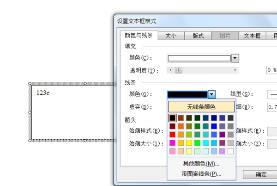Pick the dark red (maroon) swatch
This screenshot has height=186, width=277.
[172, 126]
